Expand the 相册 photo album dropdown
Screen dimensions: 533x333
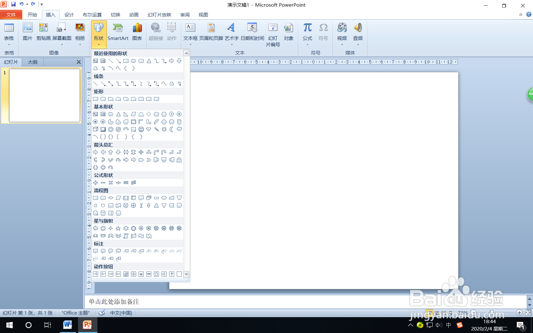pyautogui.click(x=80, y=45)
